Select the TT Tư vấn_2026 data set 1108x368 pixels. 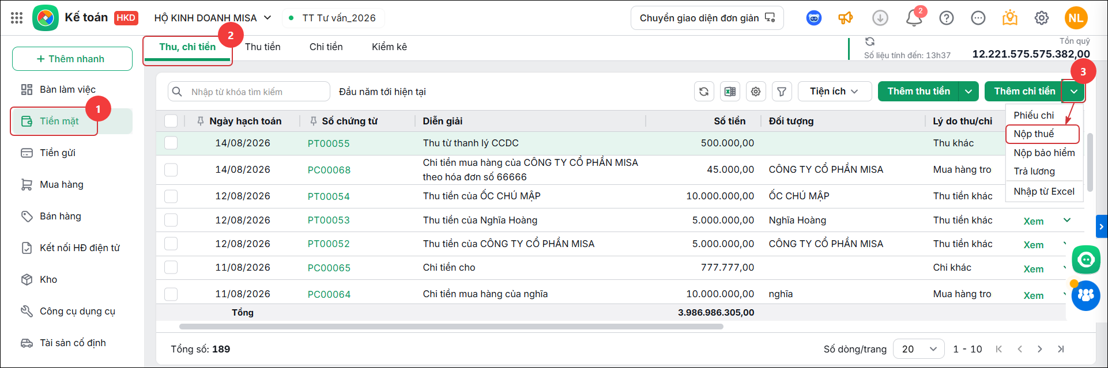click(x=333, y=18)
